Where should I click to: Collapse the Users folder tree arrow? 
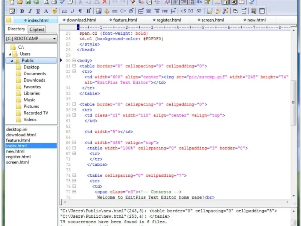(10, 54)
